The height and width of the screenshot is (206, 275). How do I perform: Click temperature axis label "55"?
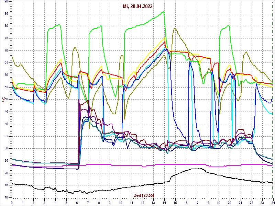6,88
